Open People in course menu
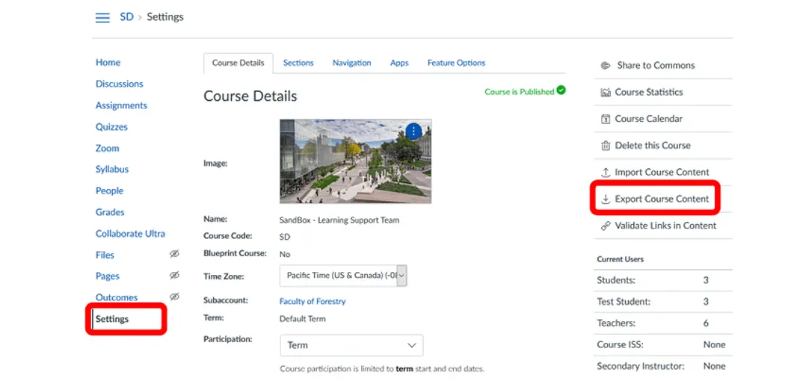 point(110,191)
